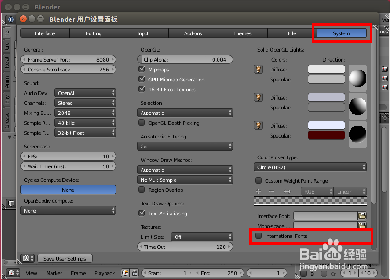
Task: Click the plus icon under Custom Weight Paint Range
Action: coord(258,191)
